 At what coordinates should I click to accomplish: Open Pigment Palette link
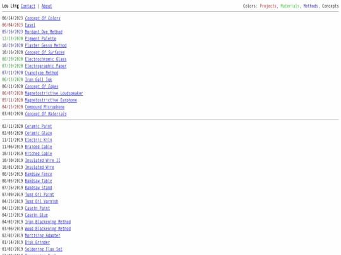click(40, 39)
